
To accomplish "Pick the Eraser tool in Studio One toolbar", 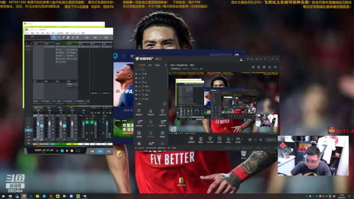I will (x=68, y=38).
